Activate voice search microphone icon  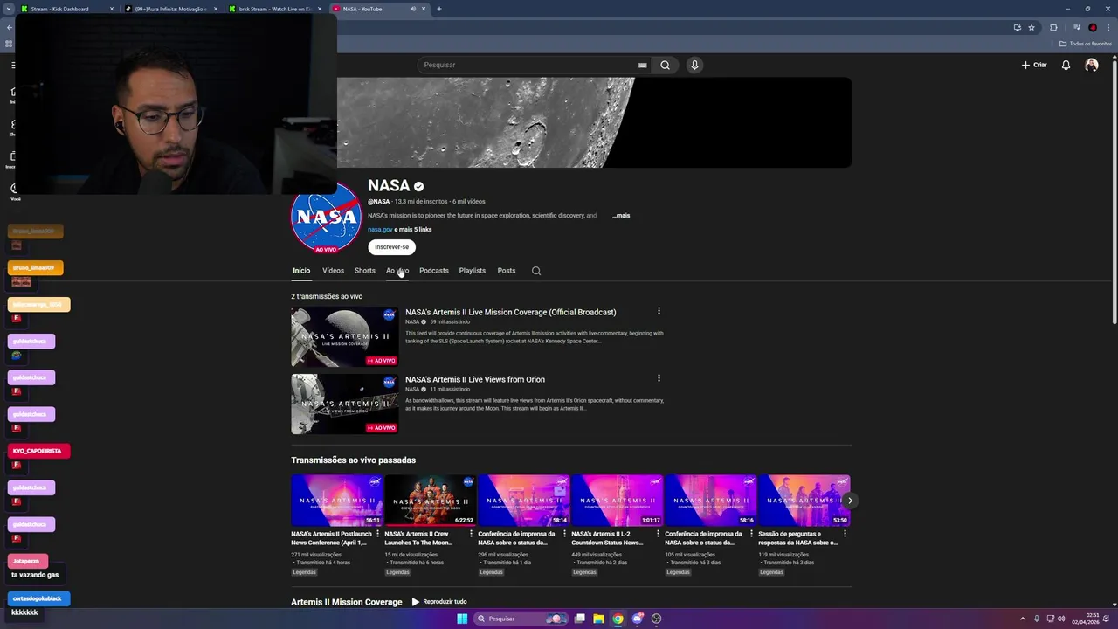pyautogui.click(x=694, y=65)
